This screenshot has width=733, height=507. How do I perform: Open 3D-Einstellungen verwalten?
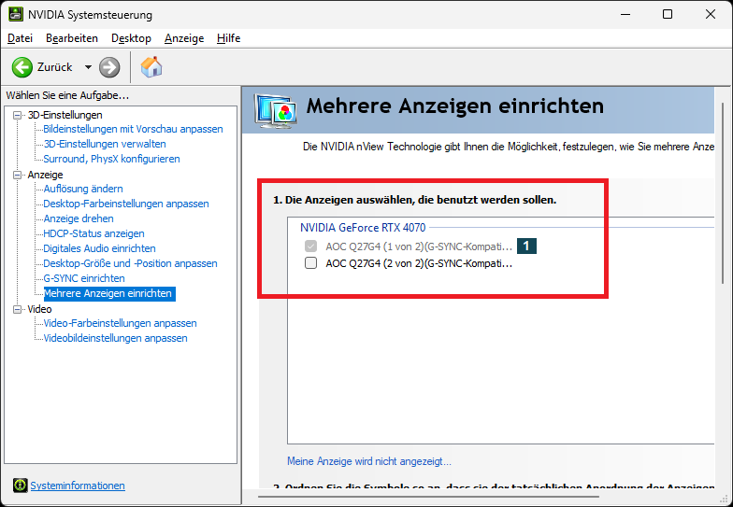click(105, 144)
